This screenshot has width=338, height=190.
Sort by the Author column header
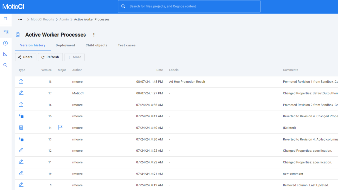tap(77, 70)
